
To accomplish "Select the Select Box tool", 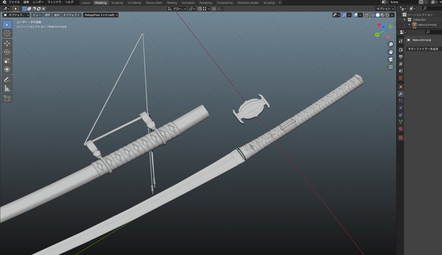I will (x=7, y=25).
